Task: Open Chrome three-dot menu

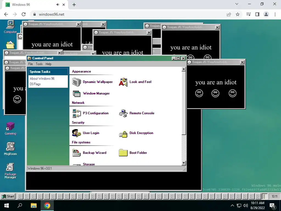Action: pyautogui.click(x=275, y=14)
